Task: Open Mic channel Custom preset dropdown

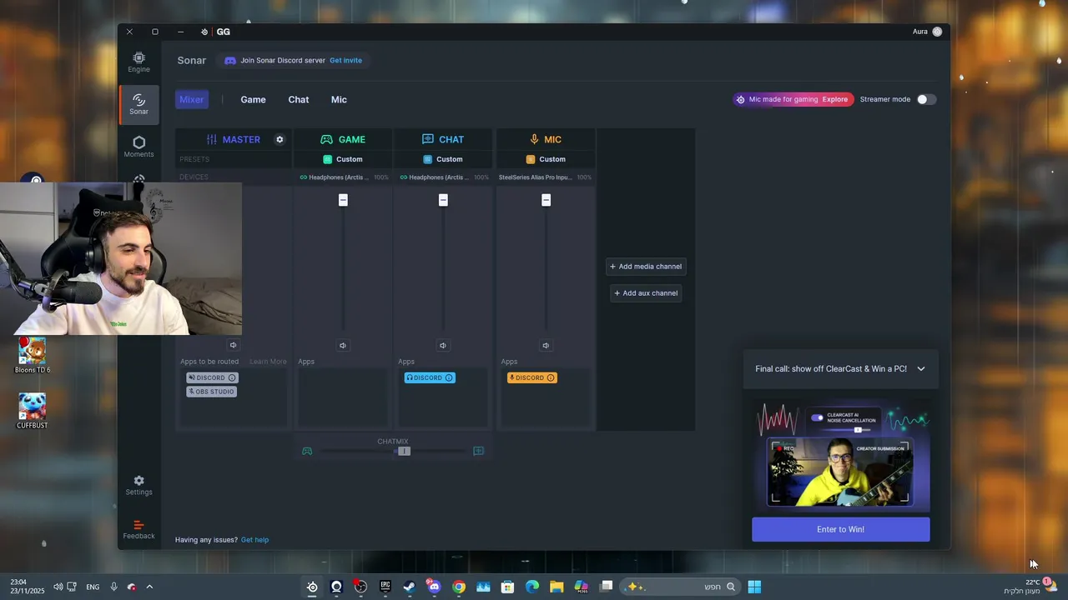Action: click(546, 159)
